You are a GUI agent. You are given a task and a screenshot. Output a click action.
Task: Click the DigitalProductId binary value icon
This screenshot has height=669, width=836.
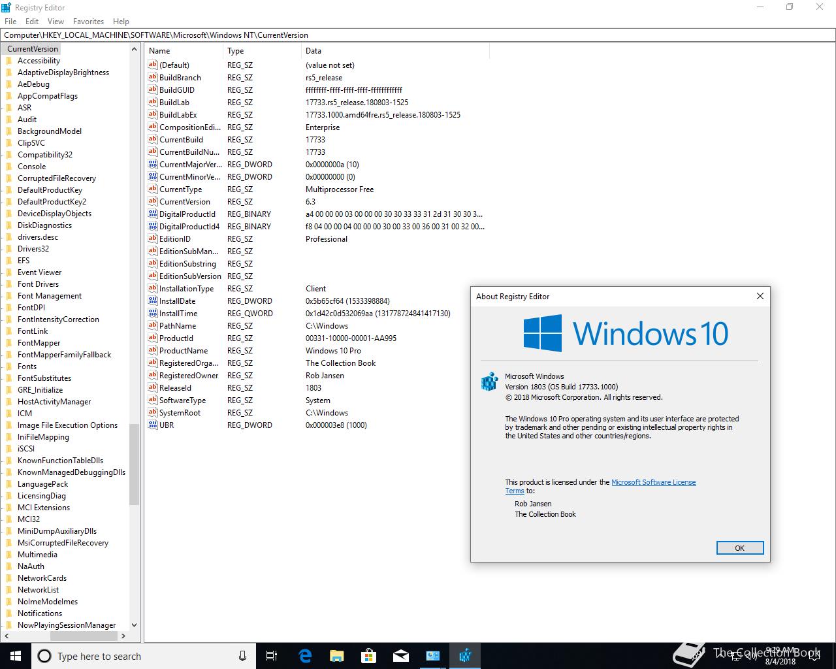pyautogui.click(x=153, y=214)
